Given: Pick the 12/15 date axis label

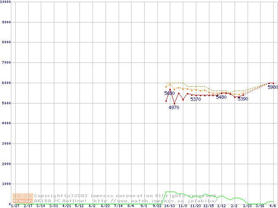Looking at the screenshot, I should [x=208, y=206].
